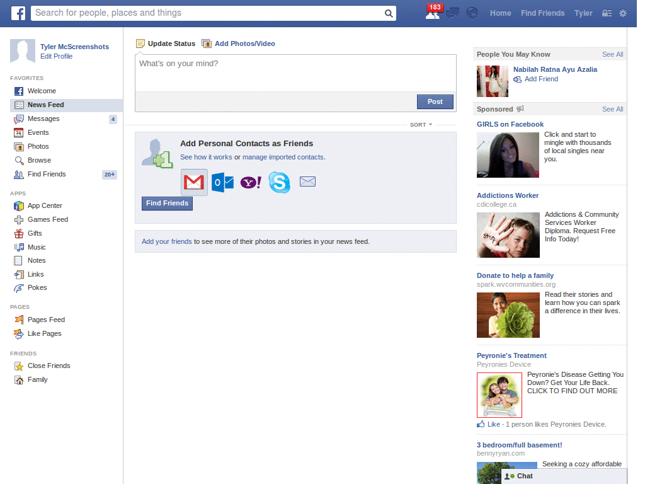Screen dimensions: 645x484
Task: Open the notifications globe icon
Action: tap(472, 13)
